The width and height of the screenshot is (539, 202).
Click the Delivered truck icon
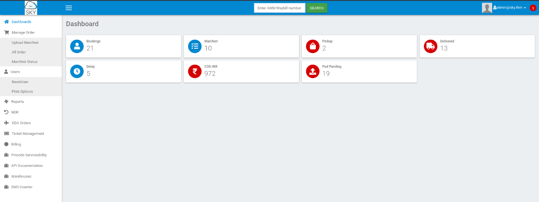[430, 46]
